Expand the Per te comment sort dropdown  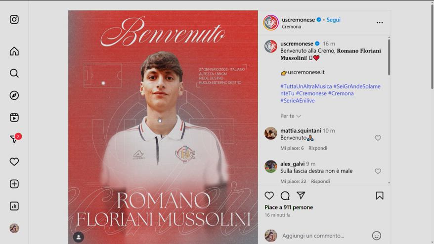[x=290, y=116]
